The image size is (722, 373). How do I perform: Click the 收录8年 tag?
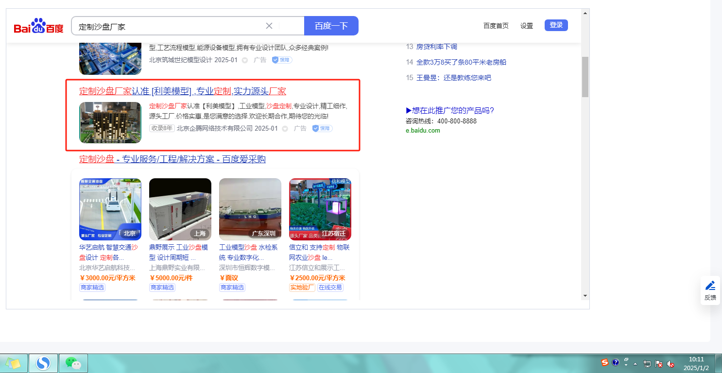162,128
